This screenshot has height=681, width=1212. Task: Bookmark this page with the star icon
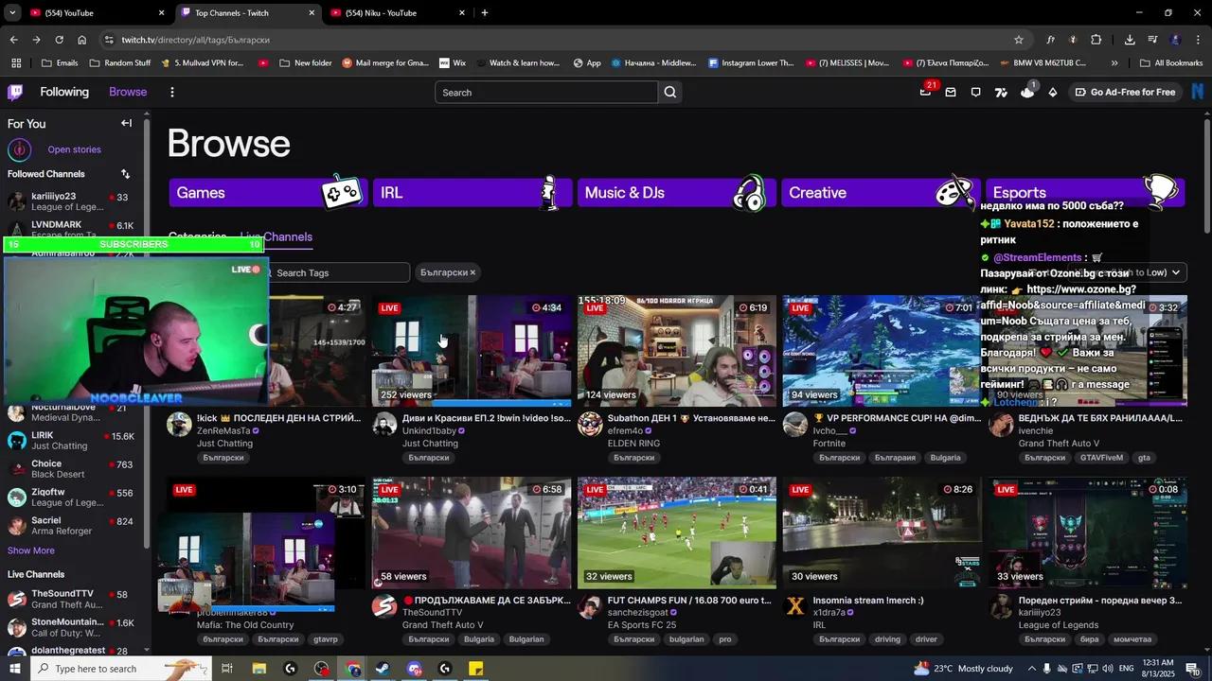tap(1019, 40)
